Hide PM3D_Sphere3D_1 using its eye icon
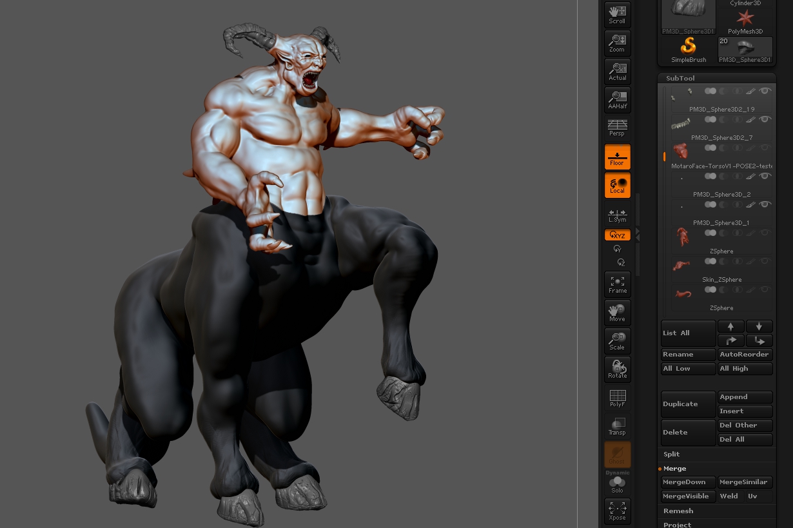The image size is (793, 528). (765, 205)
